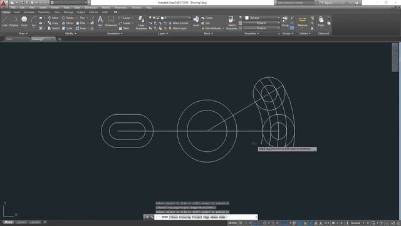Open the command line history dropdown arrow
The width and height of the screenshot is (401, 226).
pos(256,217)
